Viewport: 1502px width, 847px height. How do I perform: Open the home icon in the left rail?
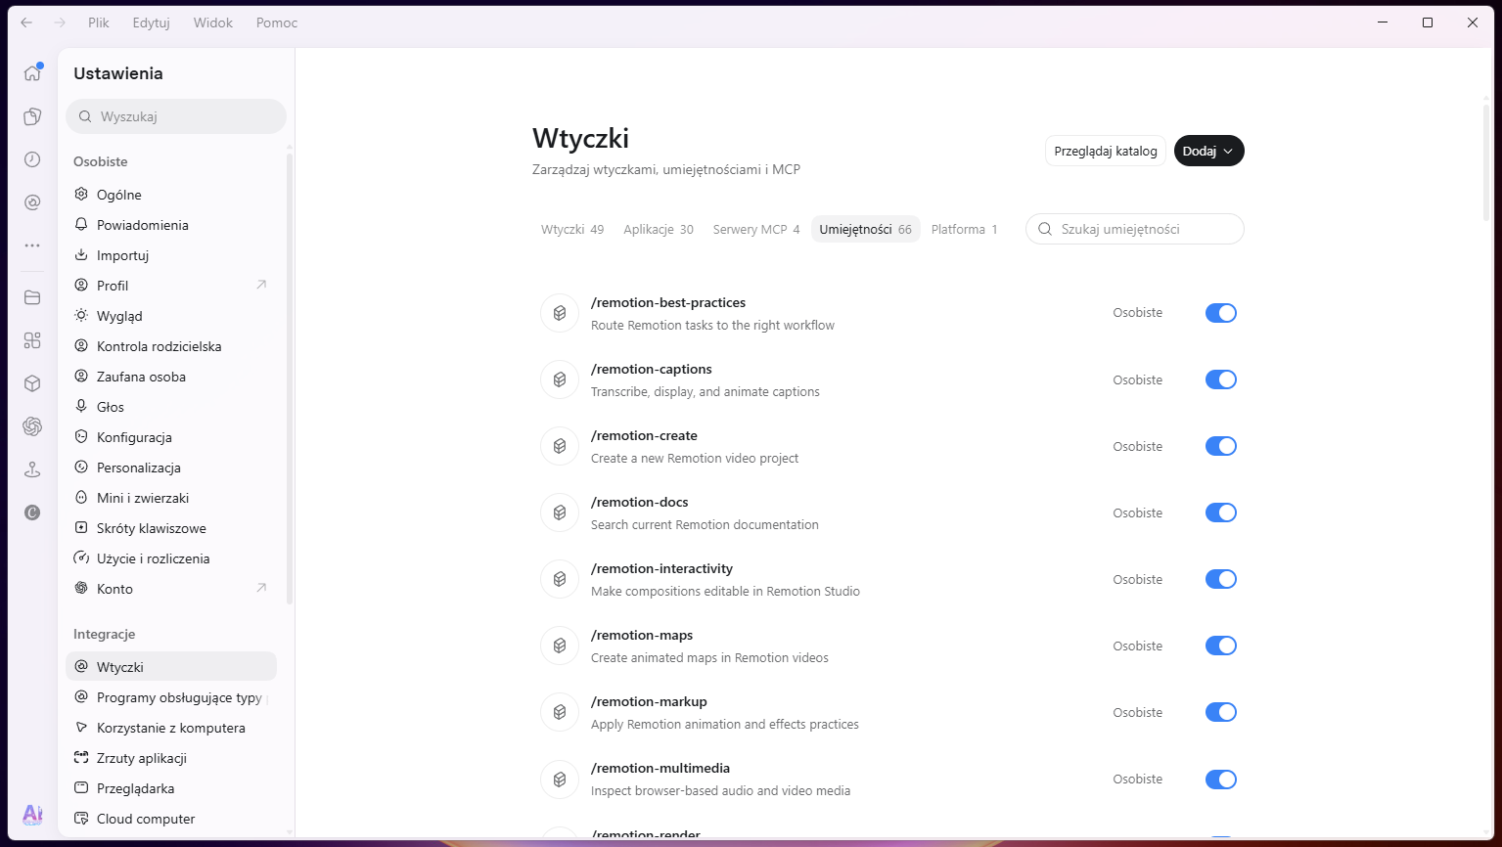(x=32, y=73)
